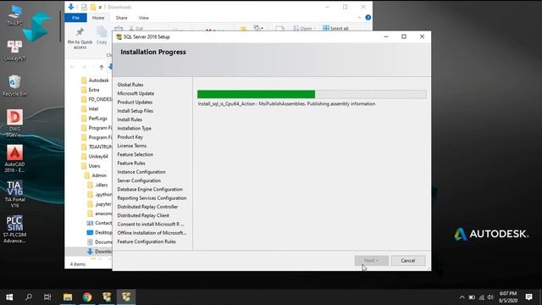The height and width of the screenshot is (305, 542).
Task: Click Database Engine Configuration step
Action: (x=150, y=189)
